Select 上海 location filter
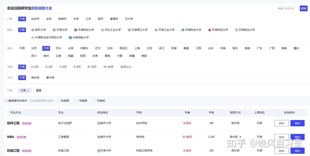Screen dimensions: 310x156 [x=137, y=48]
